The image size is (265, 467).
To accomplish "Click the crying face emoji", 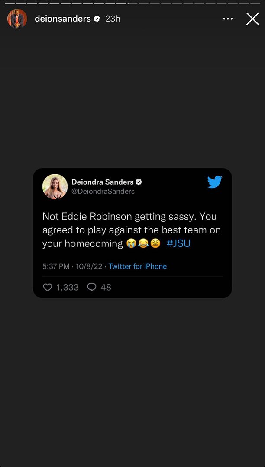I will pyautogui.click(x=131, y=244).
